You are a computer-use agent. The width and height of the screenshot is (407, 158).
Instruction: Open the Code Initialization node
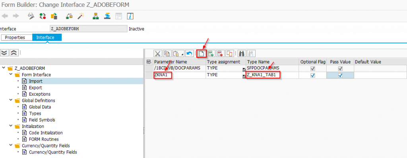coord(46,133)
